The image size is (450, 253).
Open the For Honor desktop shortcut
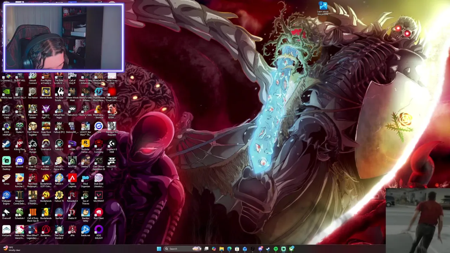pyautogui.click(x=33, y=93)
